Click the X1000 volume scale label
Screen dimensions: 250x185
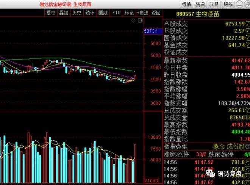(x=151, y=181)
